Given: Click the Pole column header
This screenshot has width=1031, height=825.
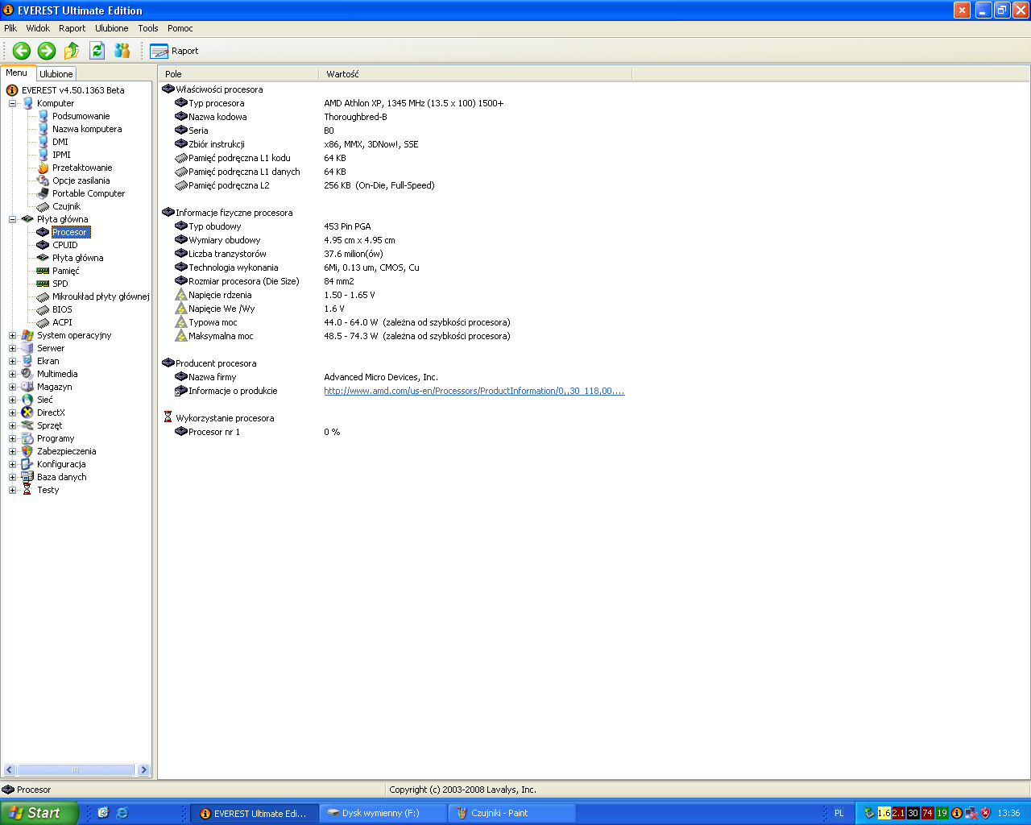Looking at the screenshot, I should pos(238,74).
